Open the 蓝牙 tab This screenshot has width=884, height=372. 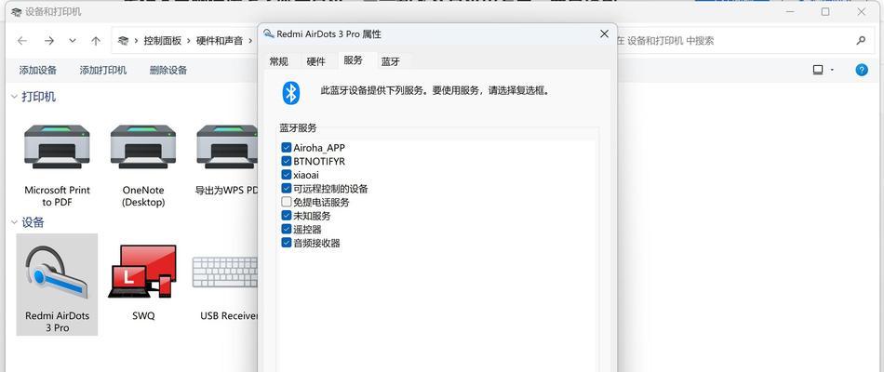pyautogui.click(x=390, y=61)
